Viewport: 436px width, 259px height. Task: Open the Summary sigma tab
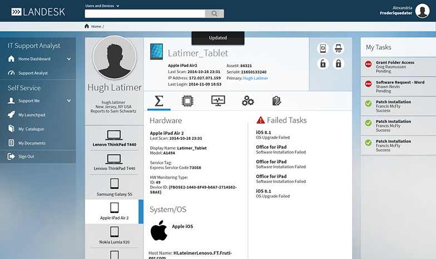point(159,100)
